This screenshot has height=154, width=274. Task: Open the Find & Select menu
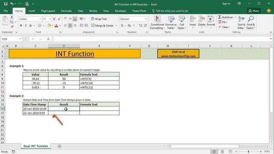251,23
